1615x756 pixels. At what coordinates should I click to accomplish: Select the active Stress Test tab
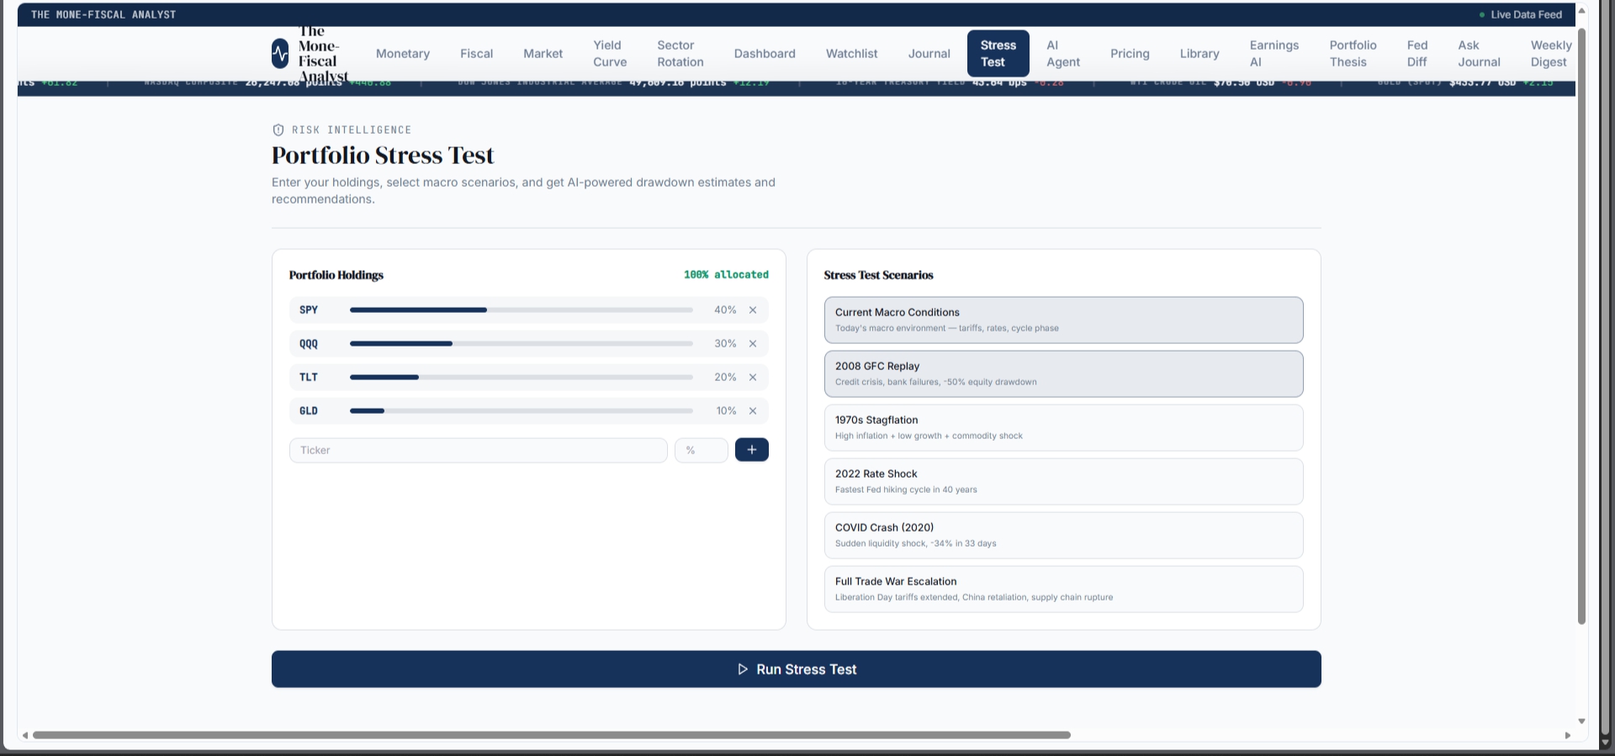[x=998, y=54]
